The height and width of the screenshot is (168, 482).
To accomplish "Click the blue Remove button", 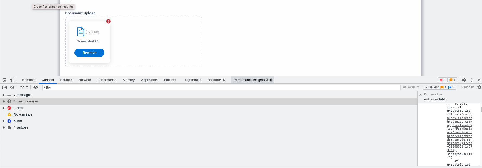I will point(89,53).
